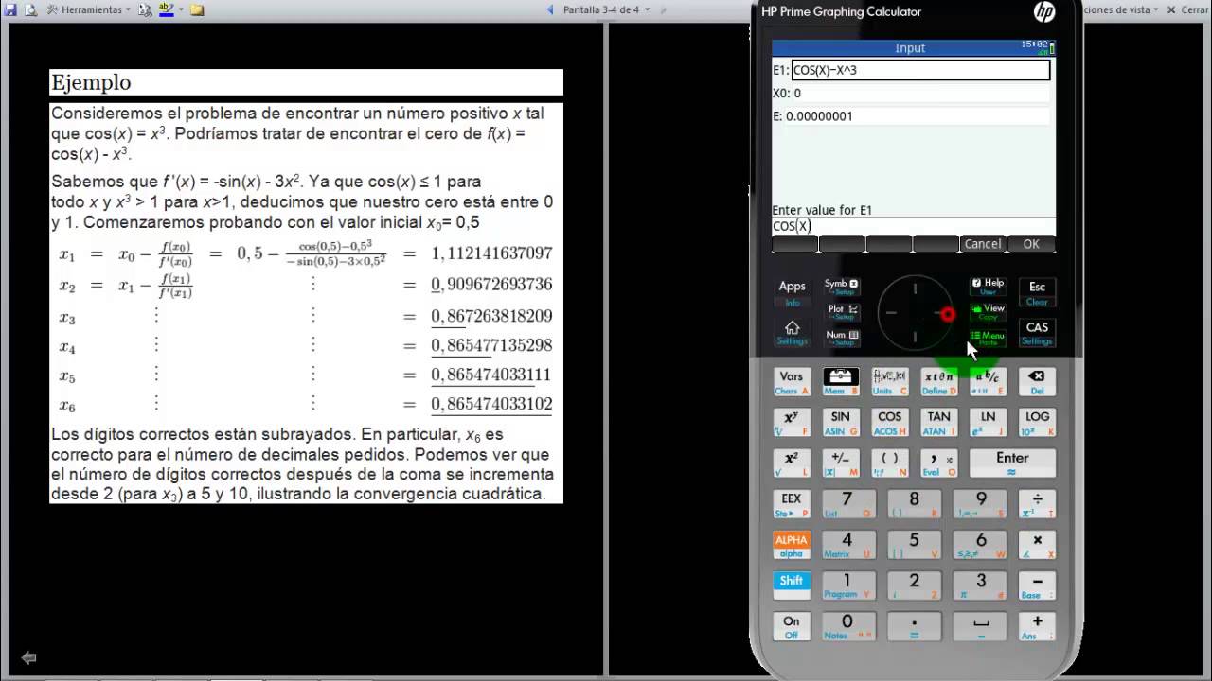The image size is (1212, 681).
Task: Click the x² square key
Action: (792, 463)
